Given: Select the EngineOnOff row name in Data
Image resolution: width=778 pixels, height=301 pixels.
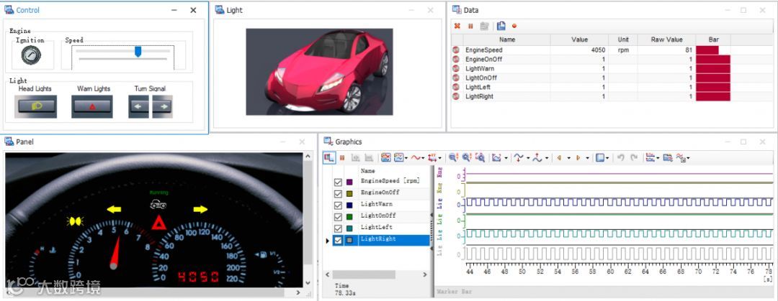Looking at the screenshot, I should coord(484,60).
